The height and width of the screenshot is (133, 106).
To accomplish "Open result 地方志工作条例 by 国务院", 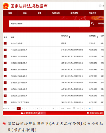I will click(x=17, y=43).
